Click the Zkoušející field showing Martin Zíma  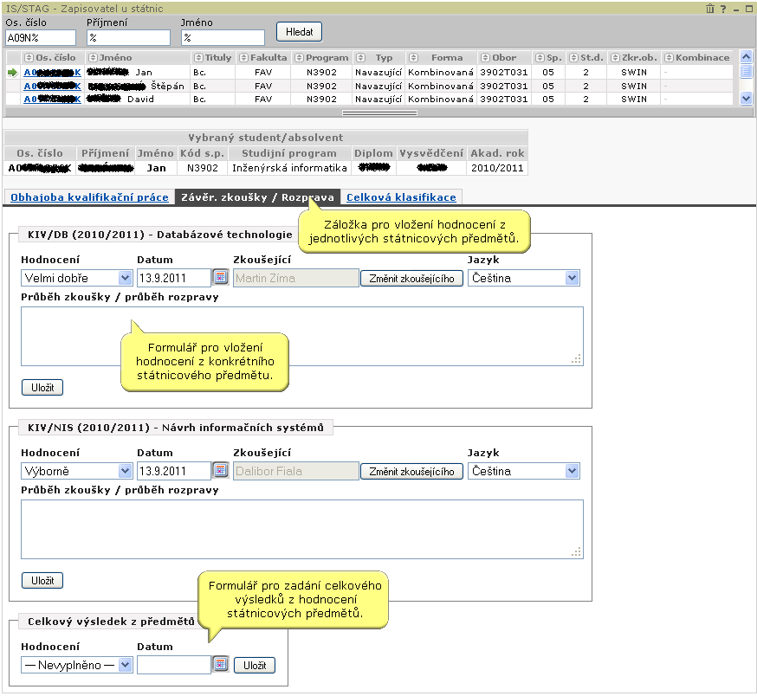296,278
